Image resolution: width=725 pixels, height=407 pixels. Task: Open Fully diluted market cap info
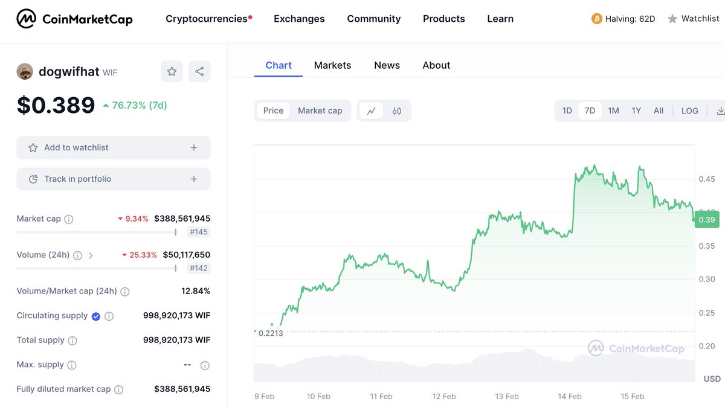pyautogui.click(x=119, y=389)
